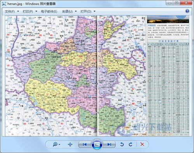Expand the zoom magnifier dropdown arrow
Image resolution: width=194 pixels, height=153 pixels.
[x=59, y=144]
